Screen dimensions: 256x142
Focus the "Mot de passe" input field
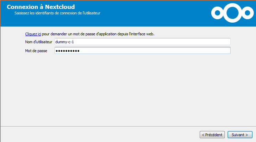tap(142, 51)
